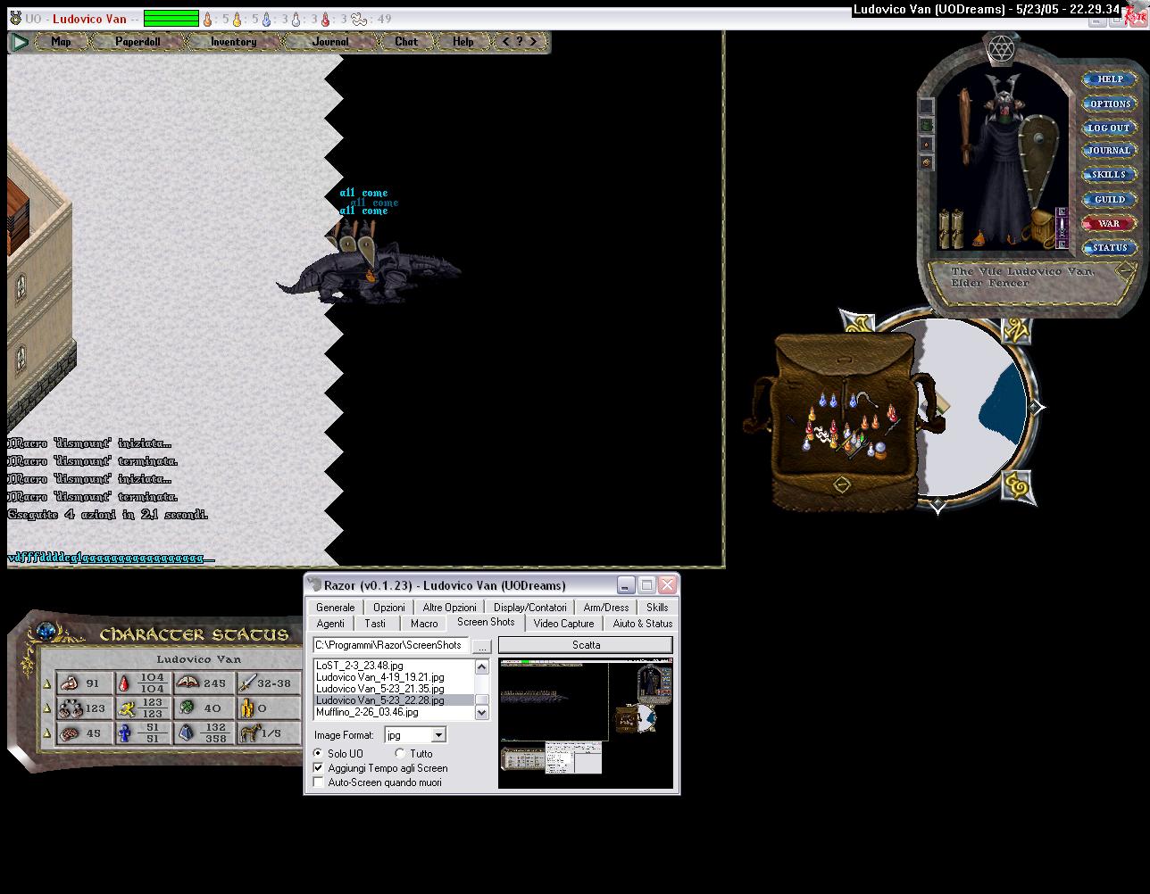1150x894 pixels.
Task: Select the Solo UO radio button
Action: (x=339, y=754)
